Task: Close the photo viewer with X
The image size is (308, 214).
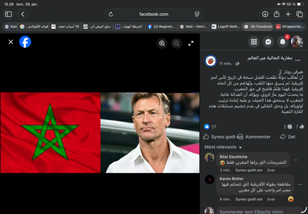Action: pyautogui.click(x=11, y=42)
